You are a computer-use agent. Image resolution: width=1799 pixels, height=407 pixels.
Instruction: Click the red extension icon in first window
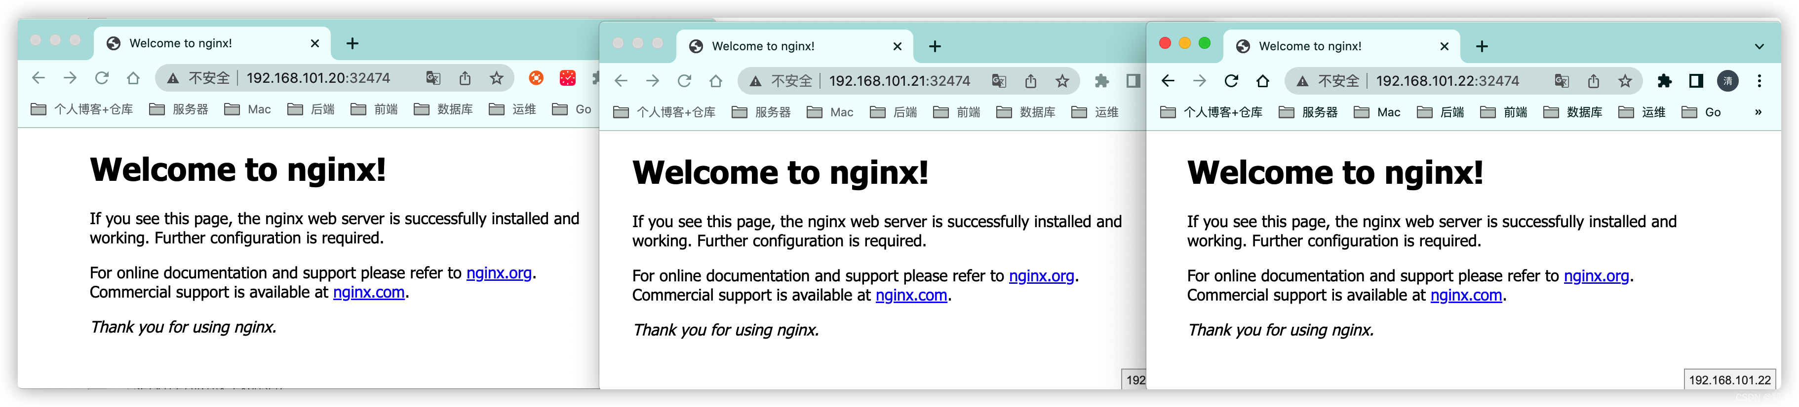pyautogui.click(x=568, y=78)
